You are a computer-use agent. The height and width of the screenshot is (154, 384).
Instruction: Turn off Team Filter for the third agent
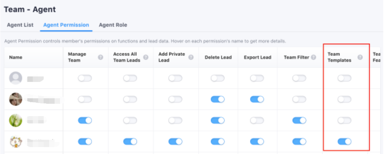point(299,121)
